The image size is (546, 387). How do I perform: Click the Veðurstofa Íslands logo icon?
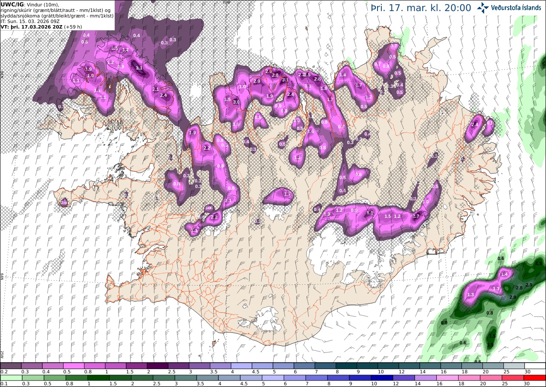[x=483, y=8]
